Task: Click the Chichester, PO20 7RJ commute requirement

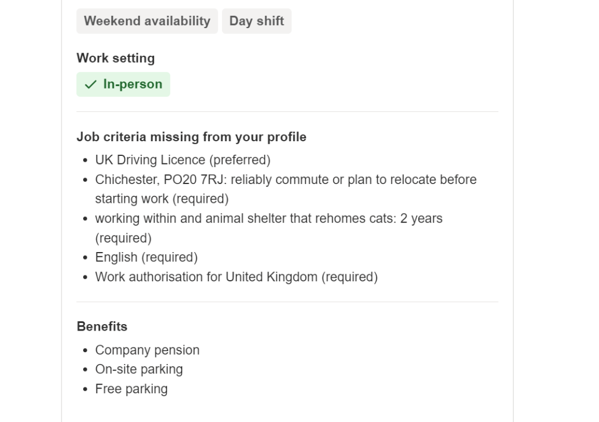Action: [286, 179]
